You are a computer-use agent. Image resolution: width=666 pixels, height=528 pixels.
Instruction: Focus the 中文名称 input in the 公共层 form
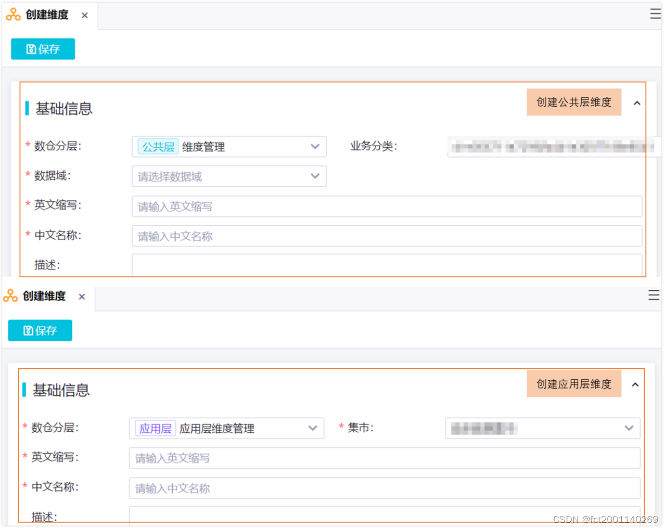tap(387, 236)
